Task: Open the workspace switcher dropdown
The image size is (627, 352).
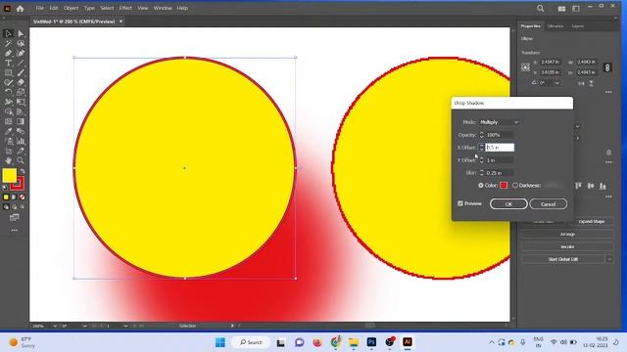Action: pos(576,9)
